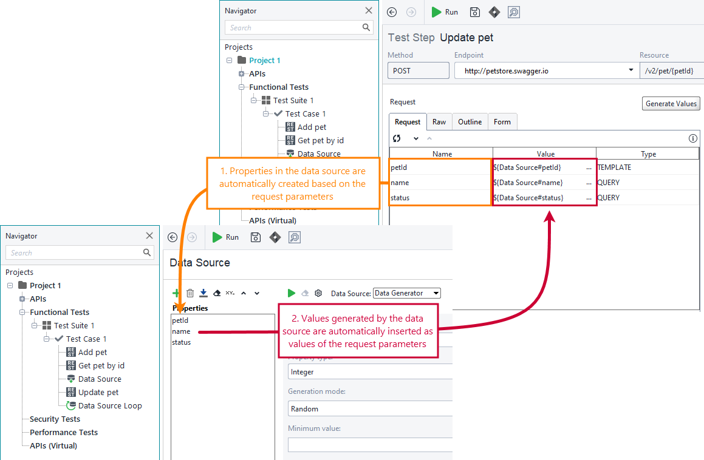Screen dimensions: 704x460
Task: Clear property values using the eraser icon
Action: coord(216,293)
